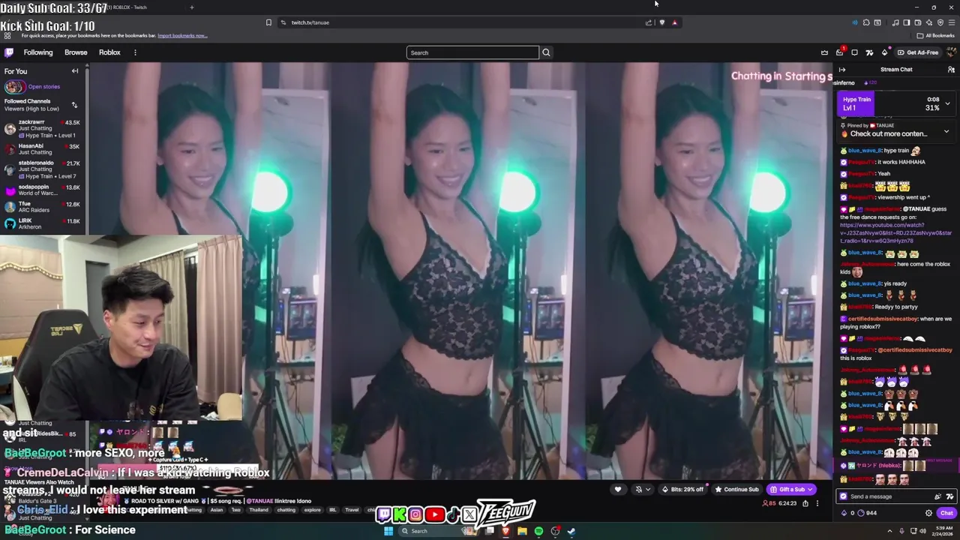Open sodapoppin channel in sidebar

click(x=43, y=190)
